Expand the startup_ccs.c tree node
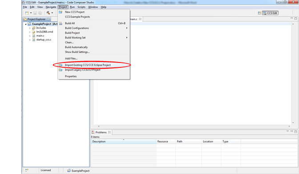 click(30, 40)
